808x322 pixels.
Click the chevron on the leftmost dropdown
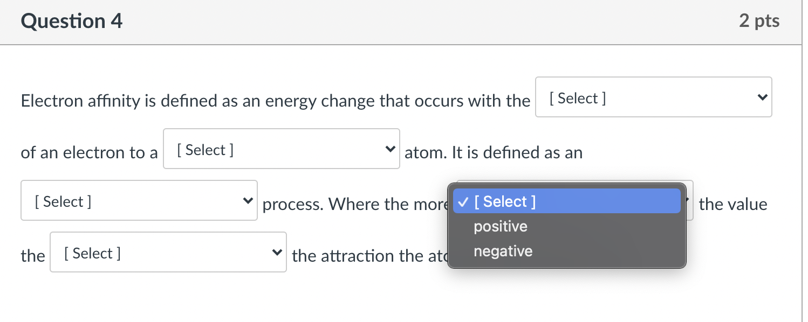coord(247,200)
